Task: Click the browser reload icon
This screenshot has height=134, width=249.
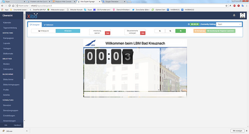Action: [x=9, y=6]
